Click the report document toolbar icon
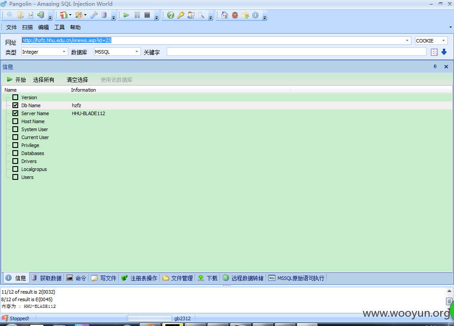Image resolution: width=454 pixels, height=326 pixels. (x=31, y=15)
